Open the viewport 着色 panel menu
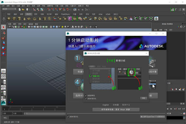Viewport: 186px width, 124px height. point(15,24)
